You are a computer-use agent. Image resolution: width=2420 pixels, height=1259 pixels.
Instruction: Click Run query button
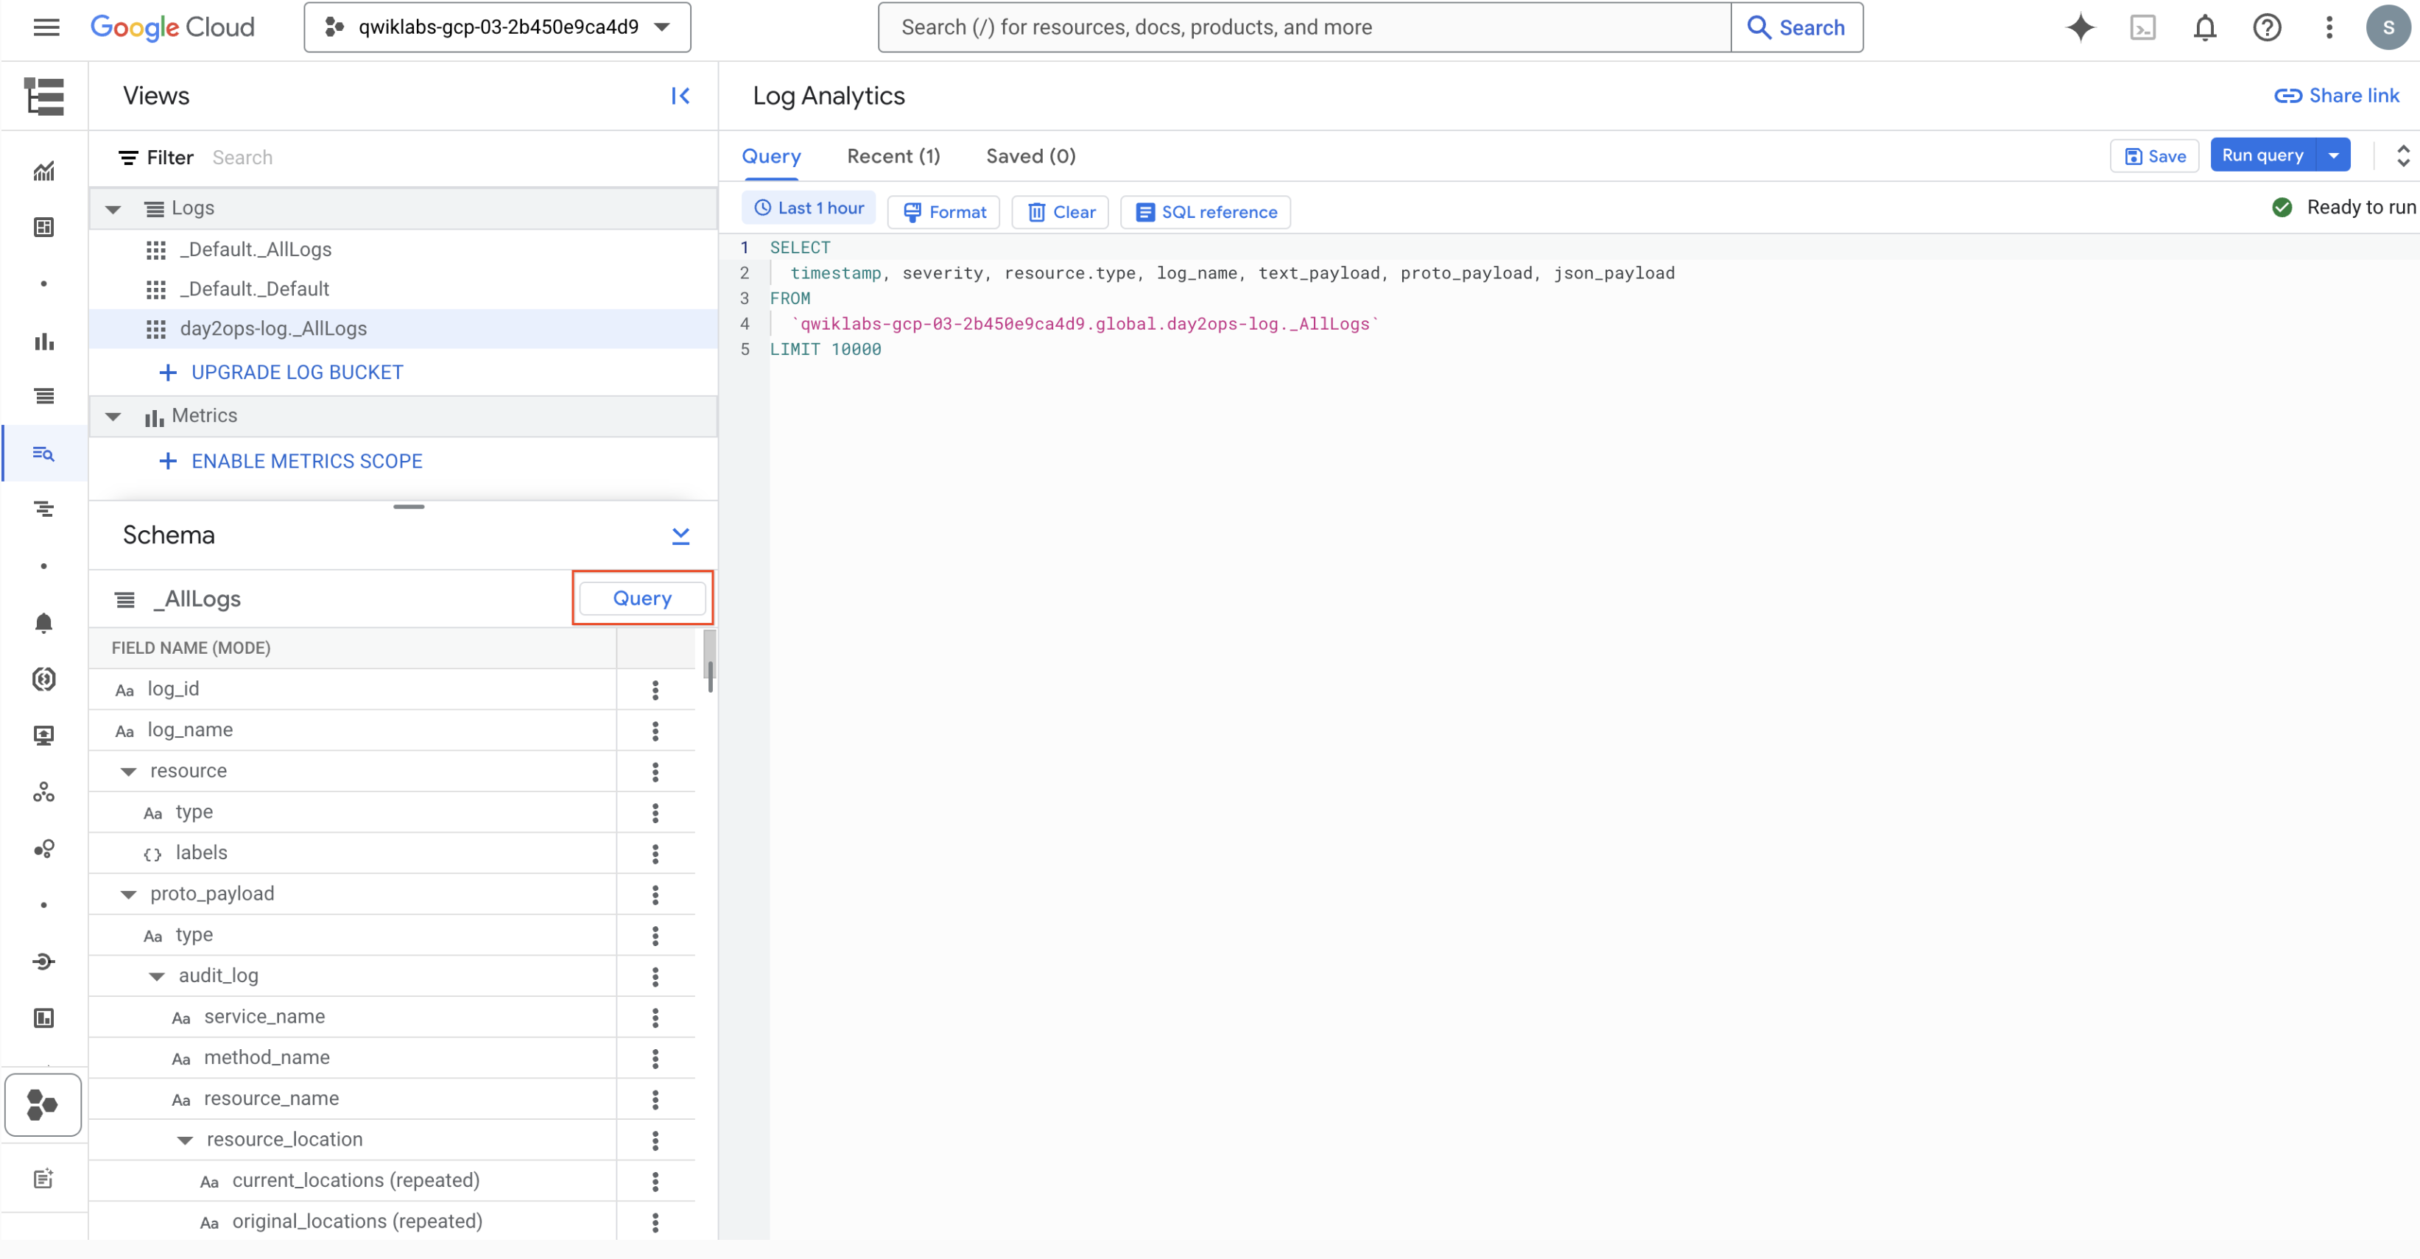pos(2263,156)
